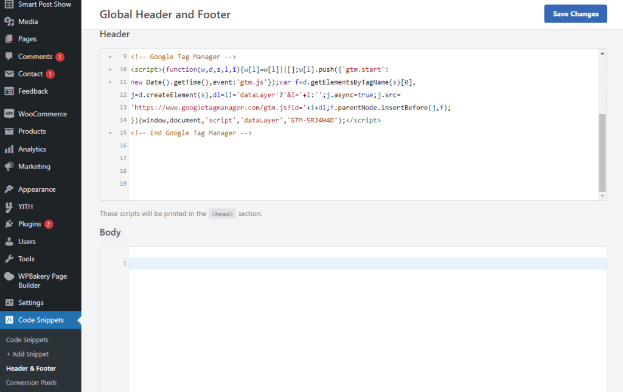Collapse code fold arrow on line 15
Viewport: 623px width, 392px height.
pyautogui.click(x=110, y=133)
